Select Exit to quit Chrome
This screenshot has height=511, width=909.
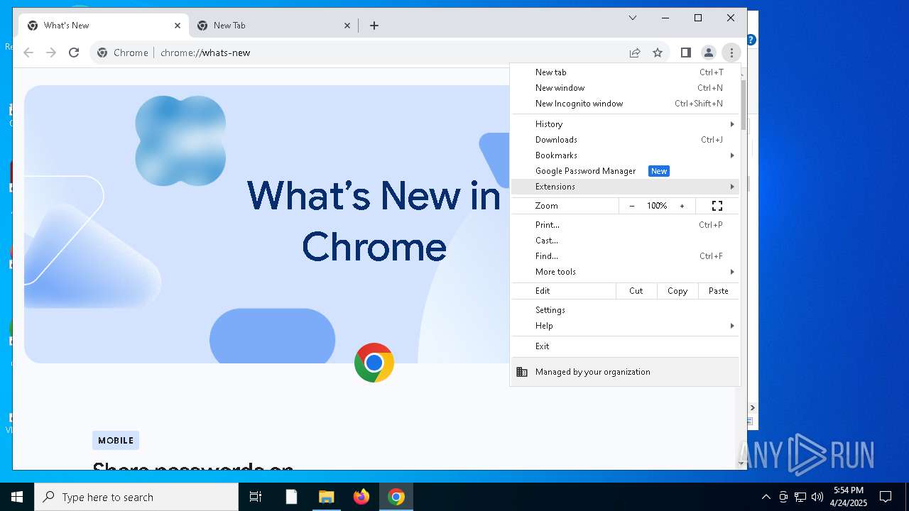pyautogui.click(x=625, y=346)
